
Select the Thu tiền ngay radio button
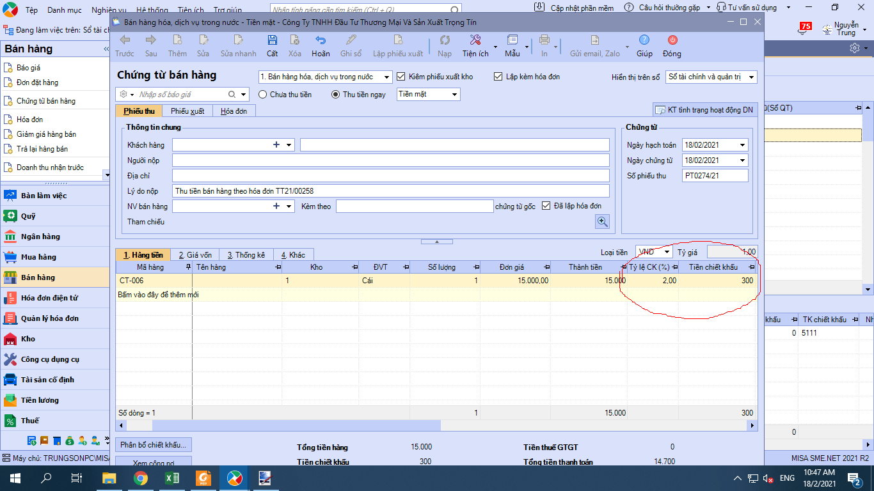(335, 95)
